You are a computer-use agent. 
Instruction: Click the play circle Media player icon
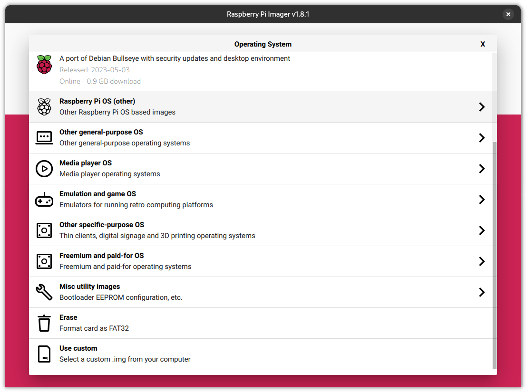click(x=44, y=169)
